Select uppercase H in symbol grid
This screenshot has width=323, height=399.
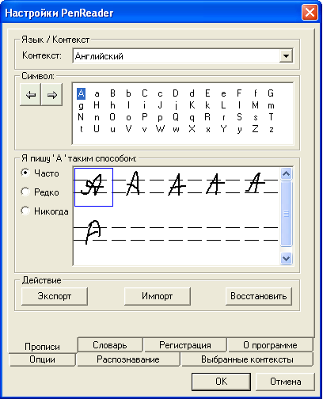point(97,105)
